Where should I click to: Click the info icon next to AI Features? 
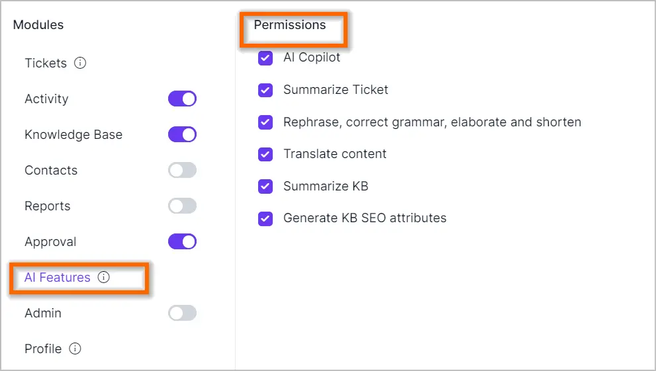tap(103, 277)
